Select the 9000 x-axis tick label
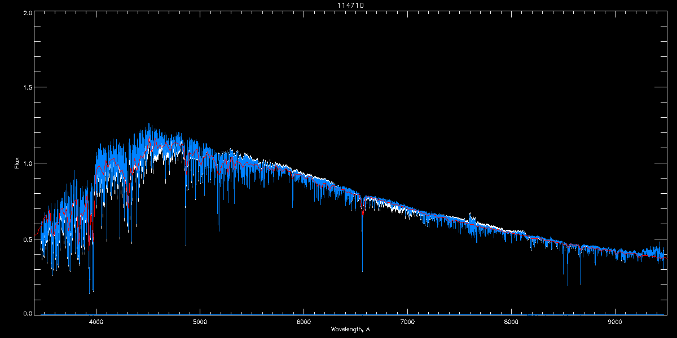Viewport: 677px width, 338px height. pyautogui.click(x=615, y=322)
